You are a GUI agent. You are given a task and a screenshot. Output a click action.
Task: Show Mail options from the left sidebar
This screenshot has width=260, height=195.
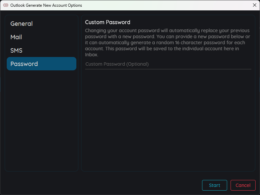click(x=42, y=37)
